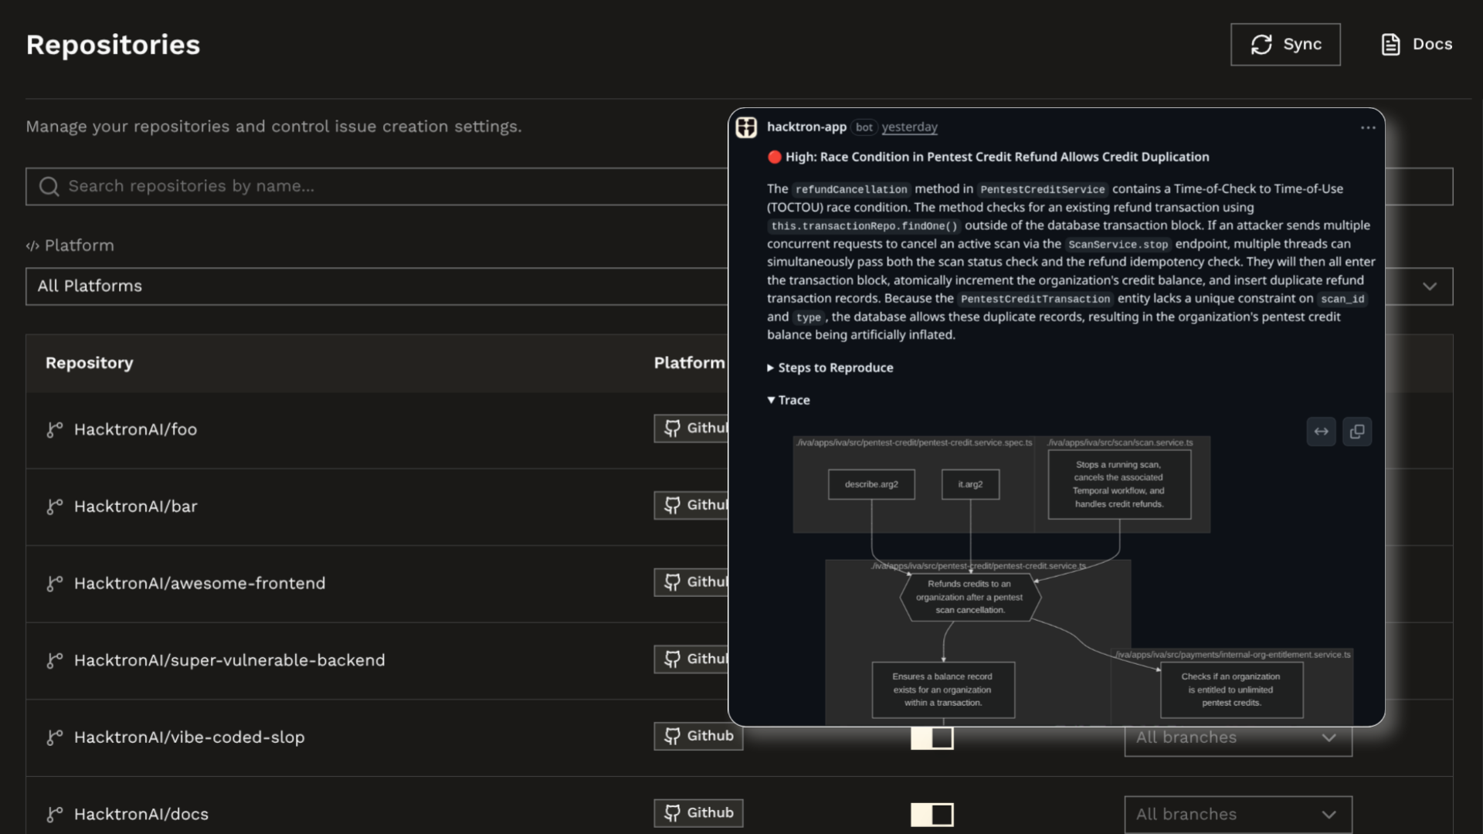Open the comment three-dot options menu
This screenshot has height=834, width=1483.
pos(1368,127)
